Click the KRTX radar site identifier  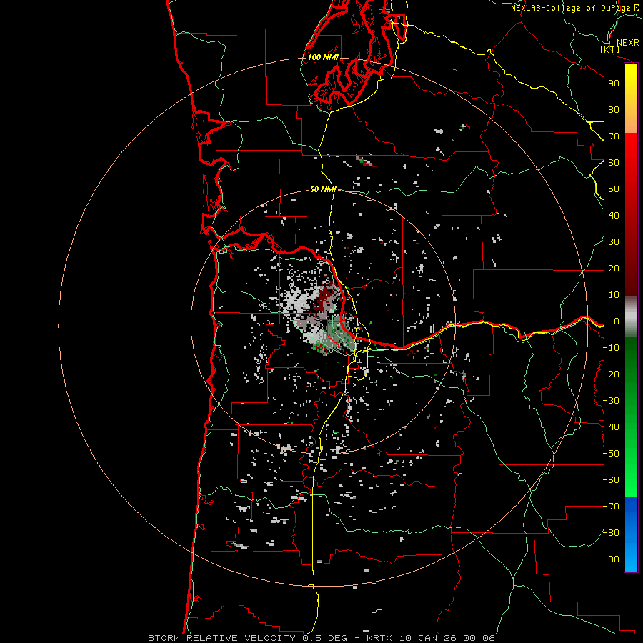click(x=379, y=638)
